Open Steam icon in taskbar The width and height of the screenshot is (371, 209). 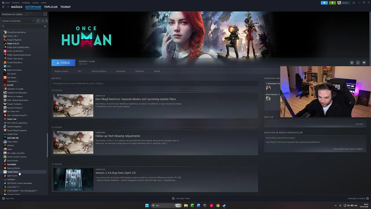point(224,206)
